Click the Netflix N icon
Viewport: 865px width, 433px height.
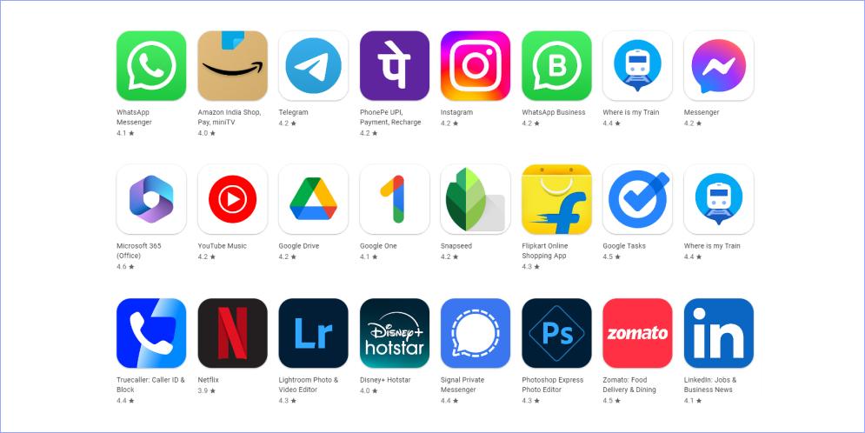tap(232, 333)
